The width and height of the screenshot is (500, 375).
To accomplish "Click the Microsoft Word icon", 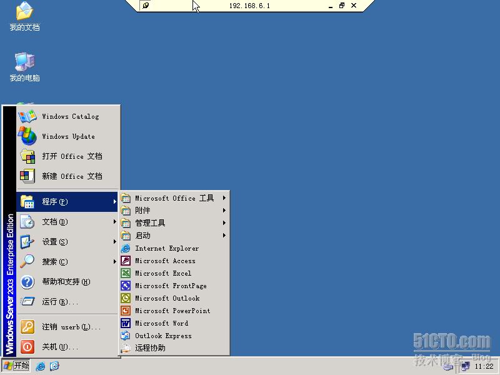I will (x=126, y=323).
